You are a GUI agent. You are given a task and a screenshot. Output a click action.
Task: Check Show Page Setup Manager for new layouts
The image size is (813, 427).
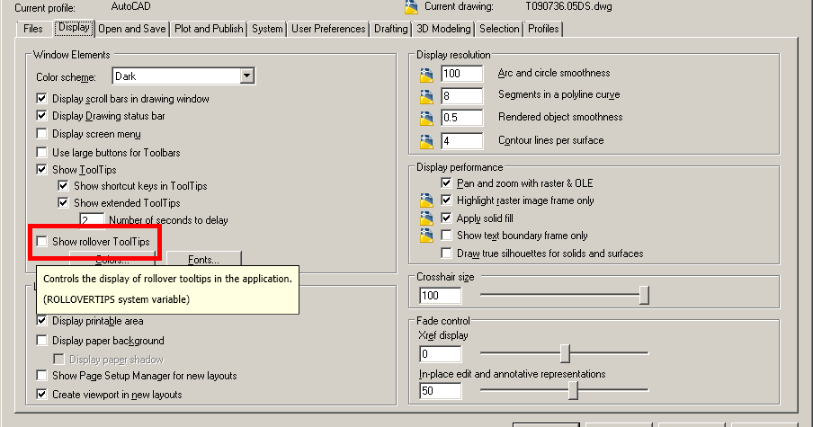(x=41, y=375)
